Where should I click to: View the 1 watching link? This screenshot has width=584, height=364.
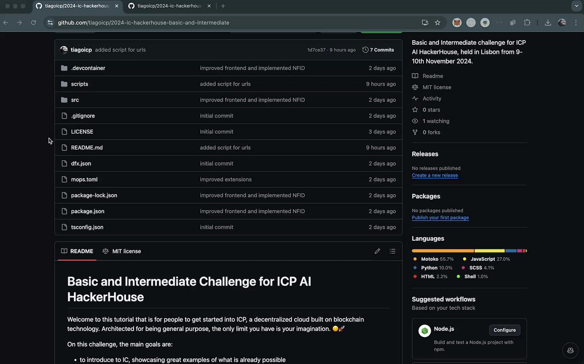coord(431,121)
